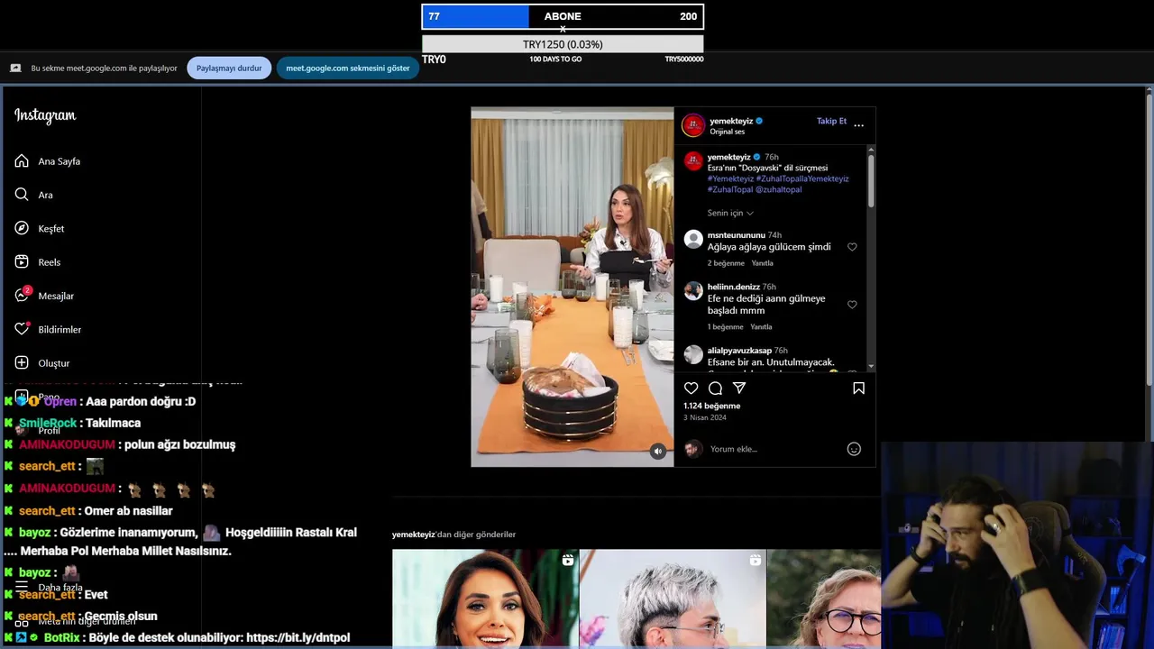Click 2 beğenme under first comment
Viewport: 1154px width, 649px height.
(726, 263)
